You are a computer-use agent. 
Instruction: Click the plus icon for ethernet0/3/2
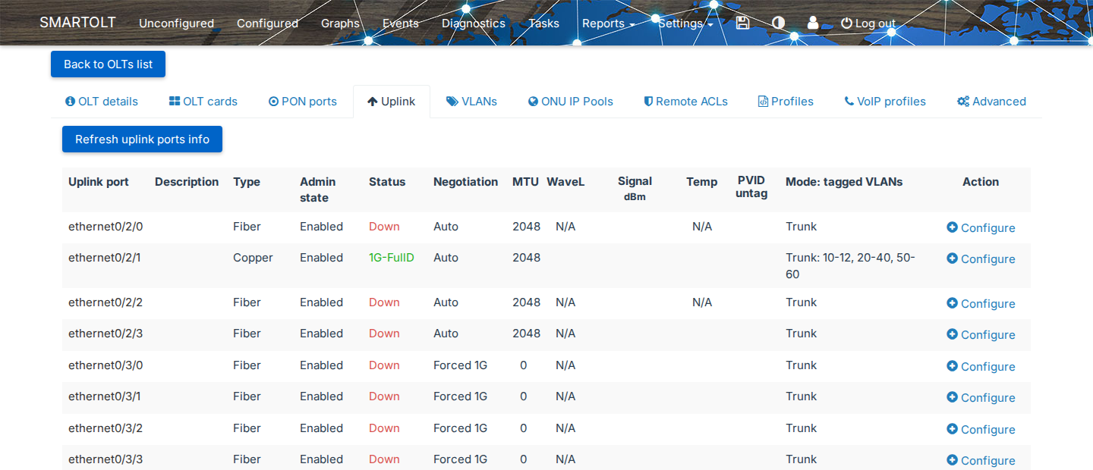pyautogui.click(x=952, y=428)
